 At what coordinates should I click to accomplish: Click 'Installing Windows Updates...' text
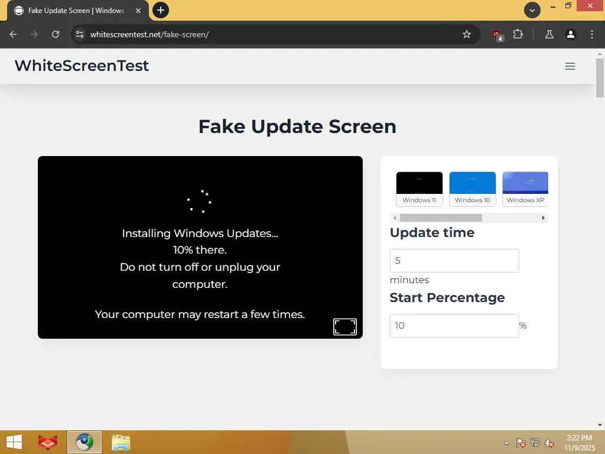click(x=200, y=233)
